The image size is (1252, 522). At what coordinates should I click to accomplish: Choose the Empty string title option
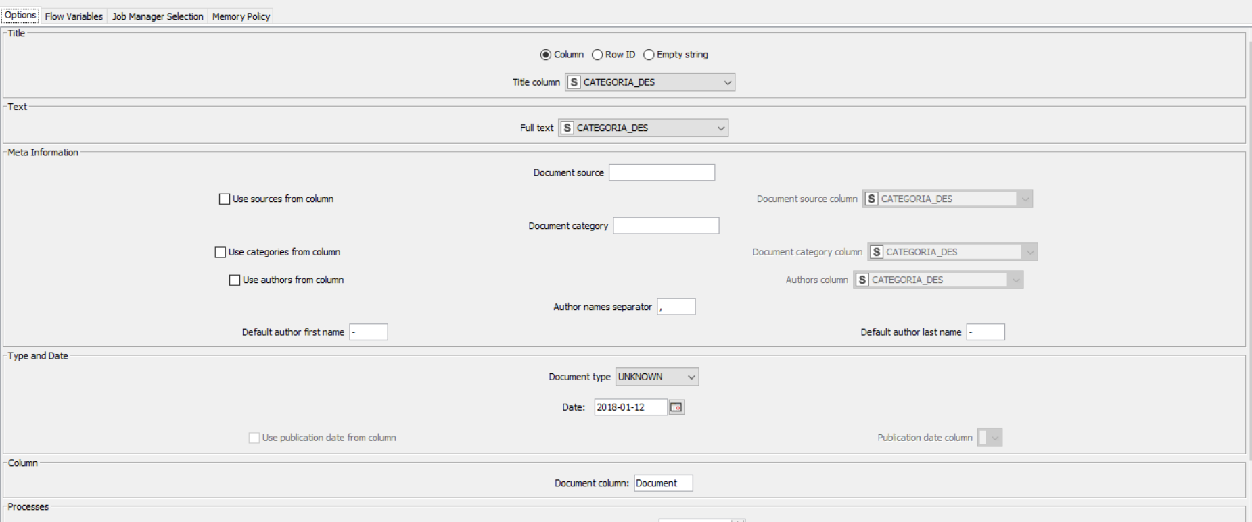[x=649, y=55]
